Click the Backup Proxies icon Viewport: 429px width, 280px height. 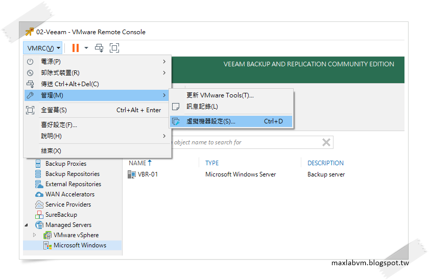(38, 164)
